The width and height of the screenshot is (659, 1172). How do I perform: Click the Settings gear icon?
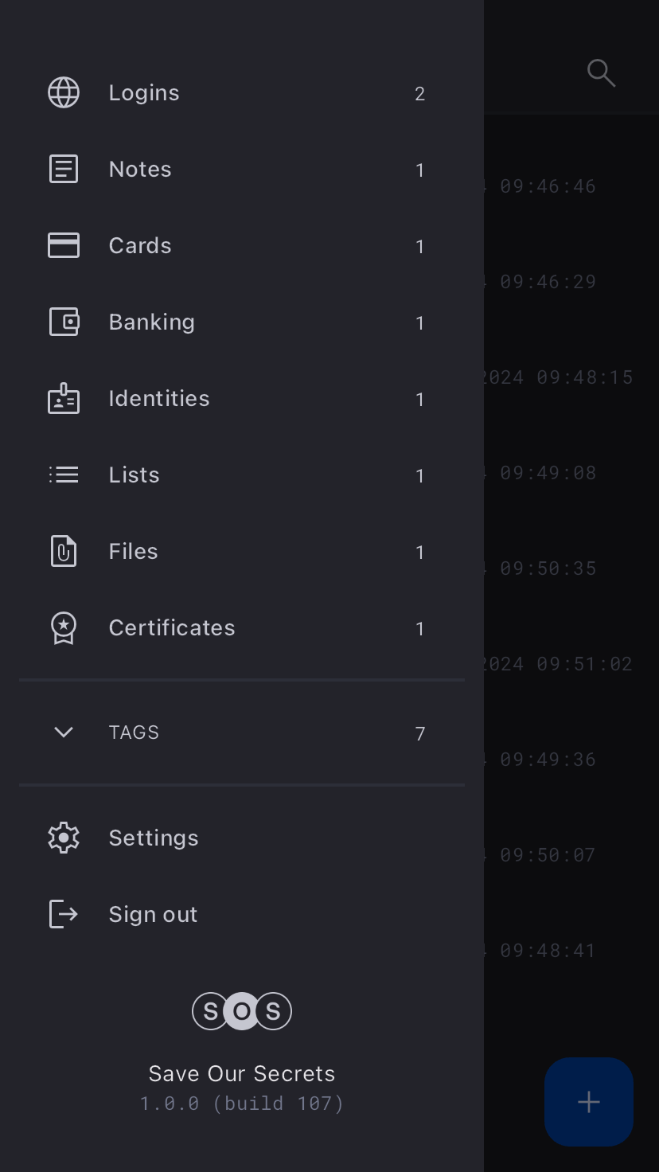pos(64,838)
